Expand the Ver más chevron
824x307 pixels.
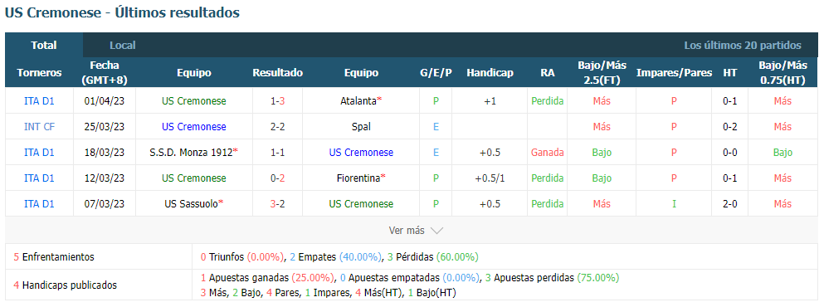pyautogui.click(x=436, y=231)
